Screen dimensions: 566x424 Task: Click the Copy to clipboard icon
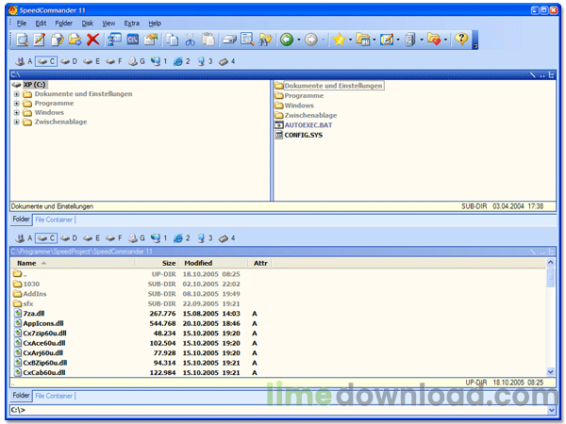coord(173,40)
